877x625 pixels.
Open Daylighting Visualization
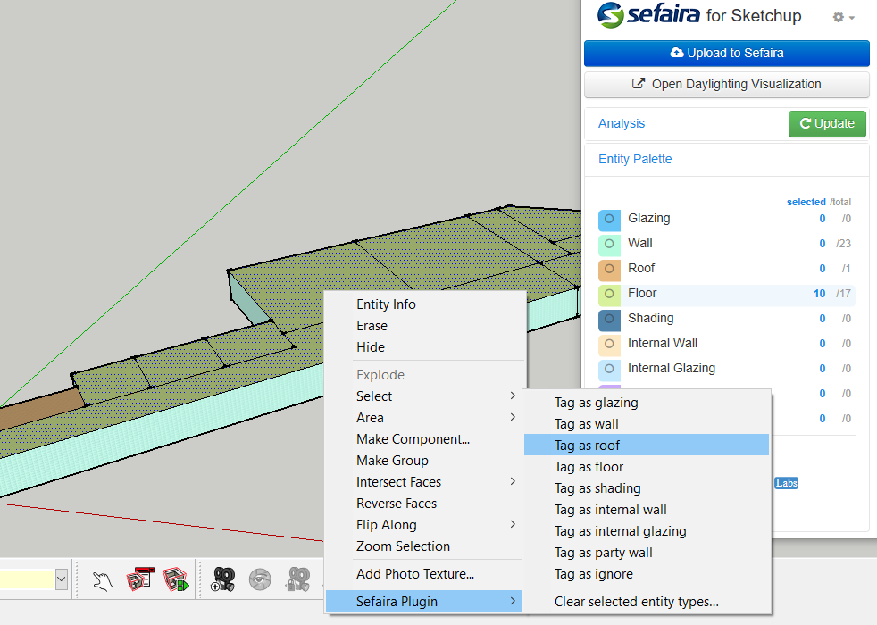[x=727, y=85]
